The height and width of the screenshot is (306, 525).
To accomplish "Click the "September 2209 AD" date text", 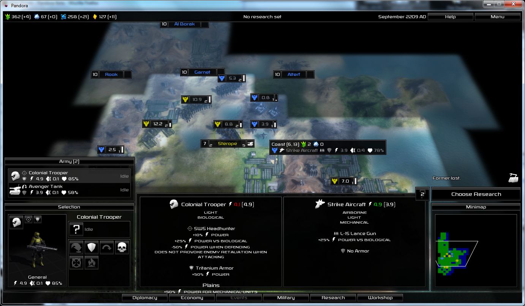I will click(x=402, y=17).
